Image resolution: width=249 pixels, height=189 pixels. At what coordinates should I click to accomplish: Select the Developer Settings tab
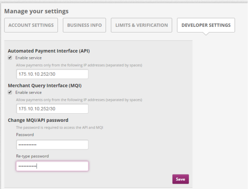[206, 25]
